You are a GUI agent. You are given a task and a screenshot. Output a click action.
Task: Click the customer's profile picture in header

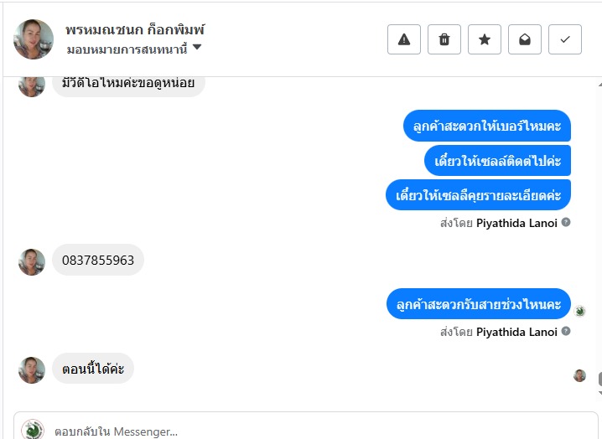34,39
